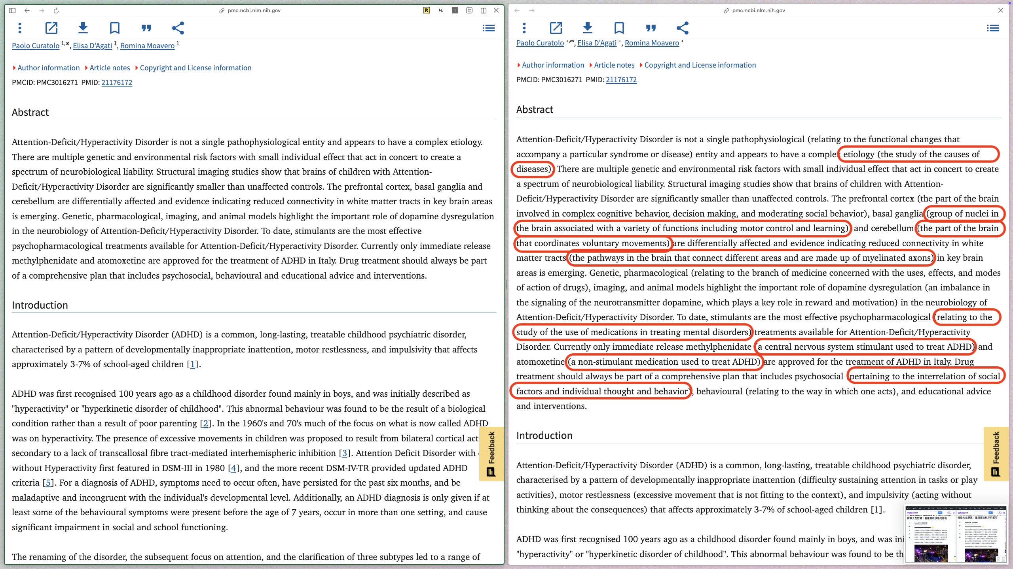Open three-dot menu in right window
Screen dimensions: 1013x569
(x=524, y=28)
